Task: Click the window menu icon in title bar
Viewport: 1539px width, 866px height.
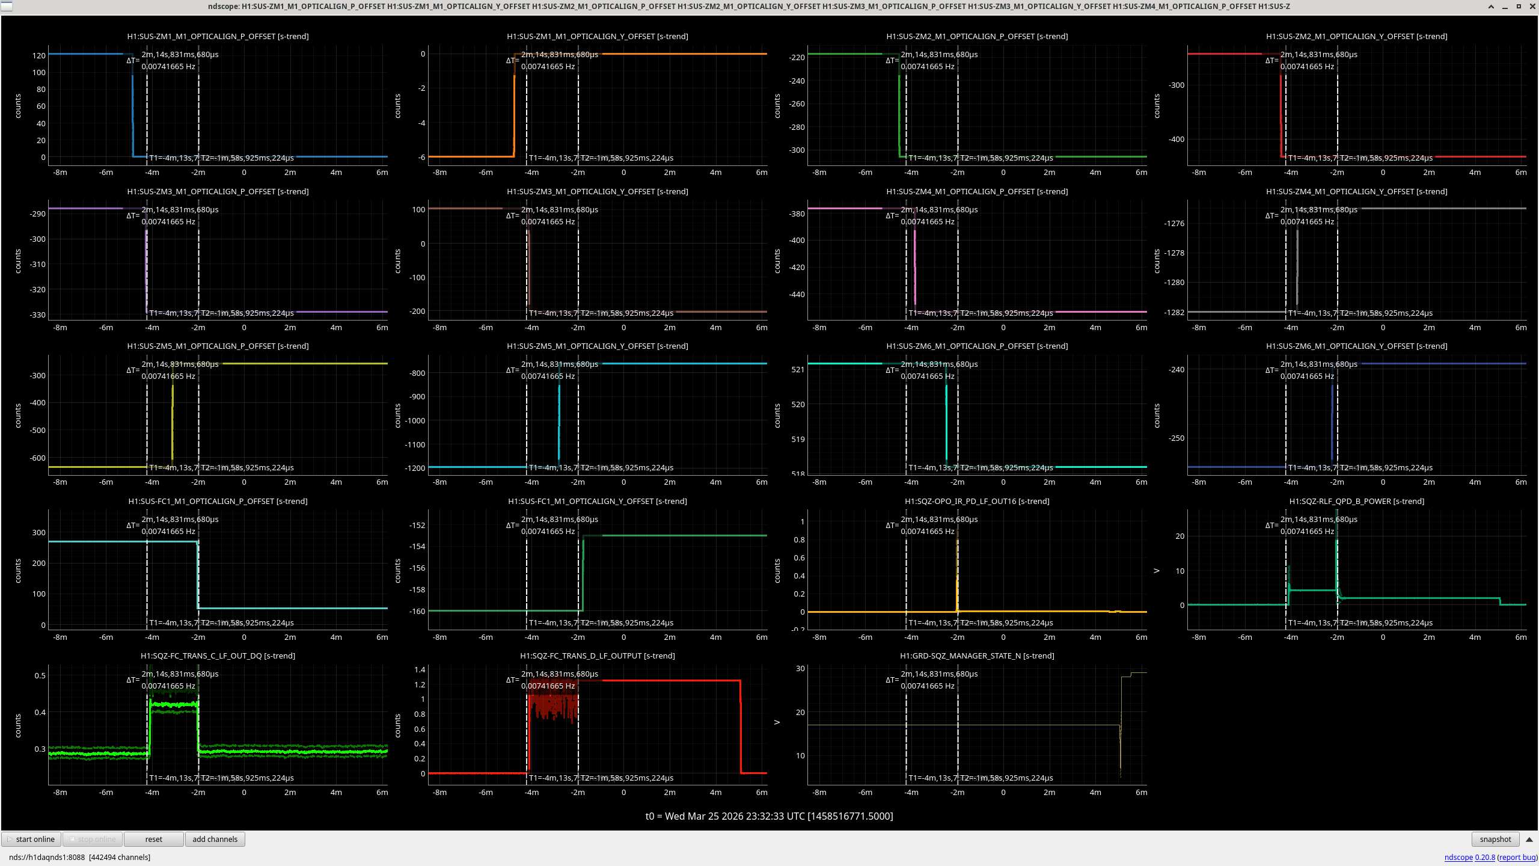Action: [6, 6]
